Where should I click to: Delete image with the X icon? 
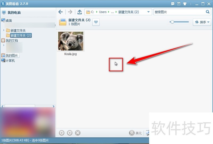[78, 133]
